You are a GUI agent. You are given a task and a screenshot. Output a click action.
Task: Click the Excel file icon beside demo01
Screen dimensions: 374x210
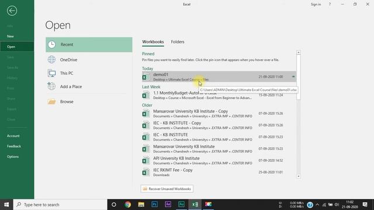pos(146,77)
